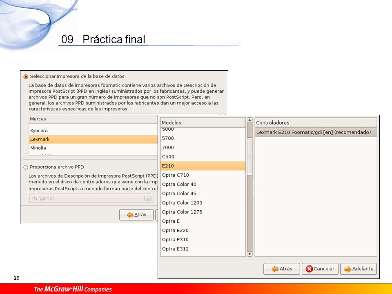Select model 5700
The width and height of the screenshot is (392, 294).
[203, 138]
